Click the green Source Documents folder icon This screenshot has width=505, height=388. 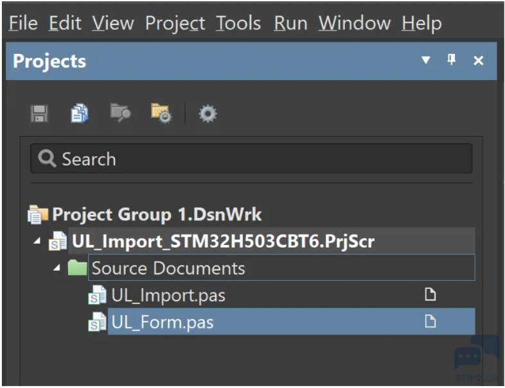pyautogui.click(x=78, y=267)
